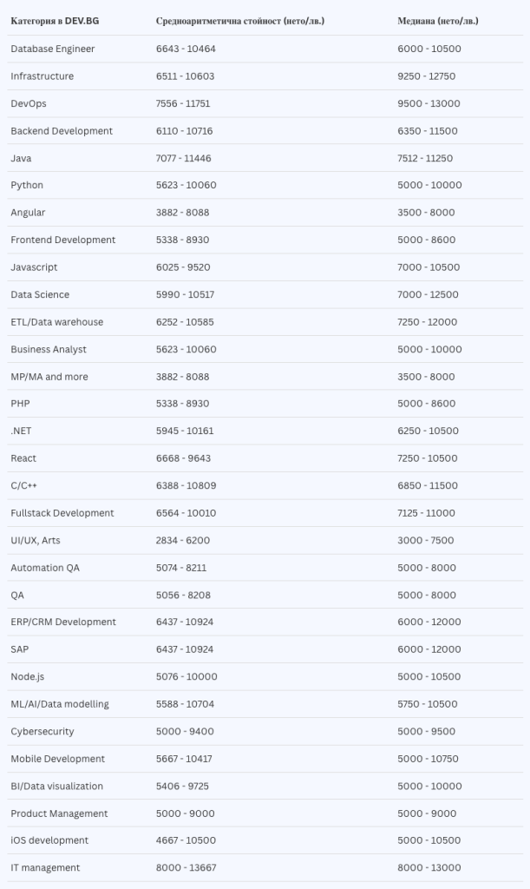Select the Database Engineer row label
530x889 pixels.
[53, 49]
